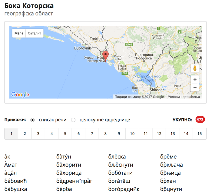Viewport: 212px width, 193px height.
Task: Select page 11 in pagination bar
Action: pyautogui.click(x=146, y=134)
